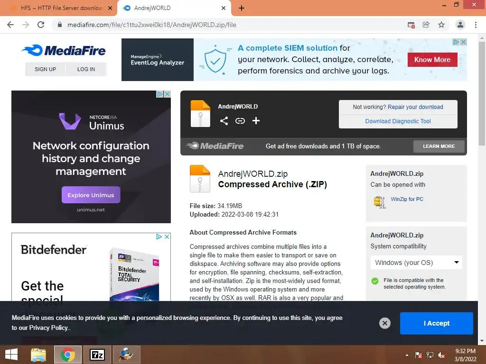The width and height of the screenshot is (486, 364).
Task: Click the blocked pop-up icon in address bar
Action: coord(411,25)
